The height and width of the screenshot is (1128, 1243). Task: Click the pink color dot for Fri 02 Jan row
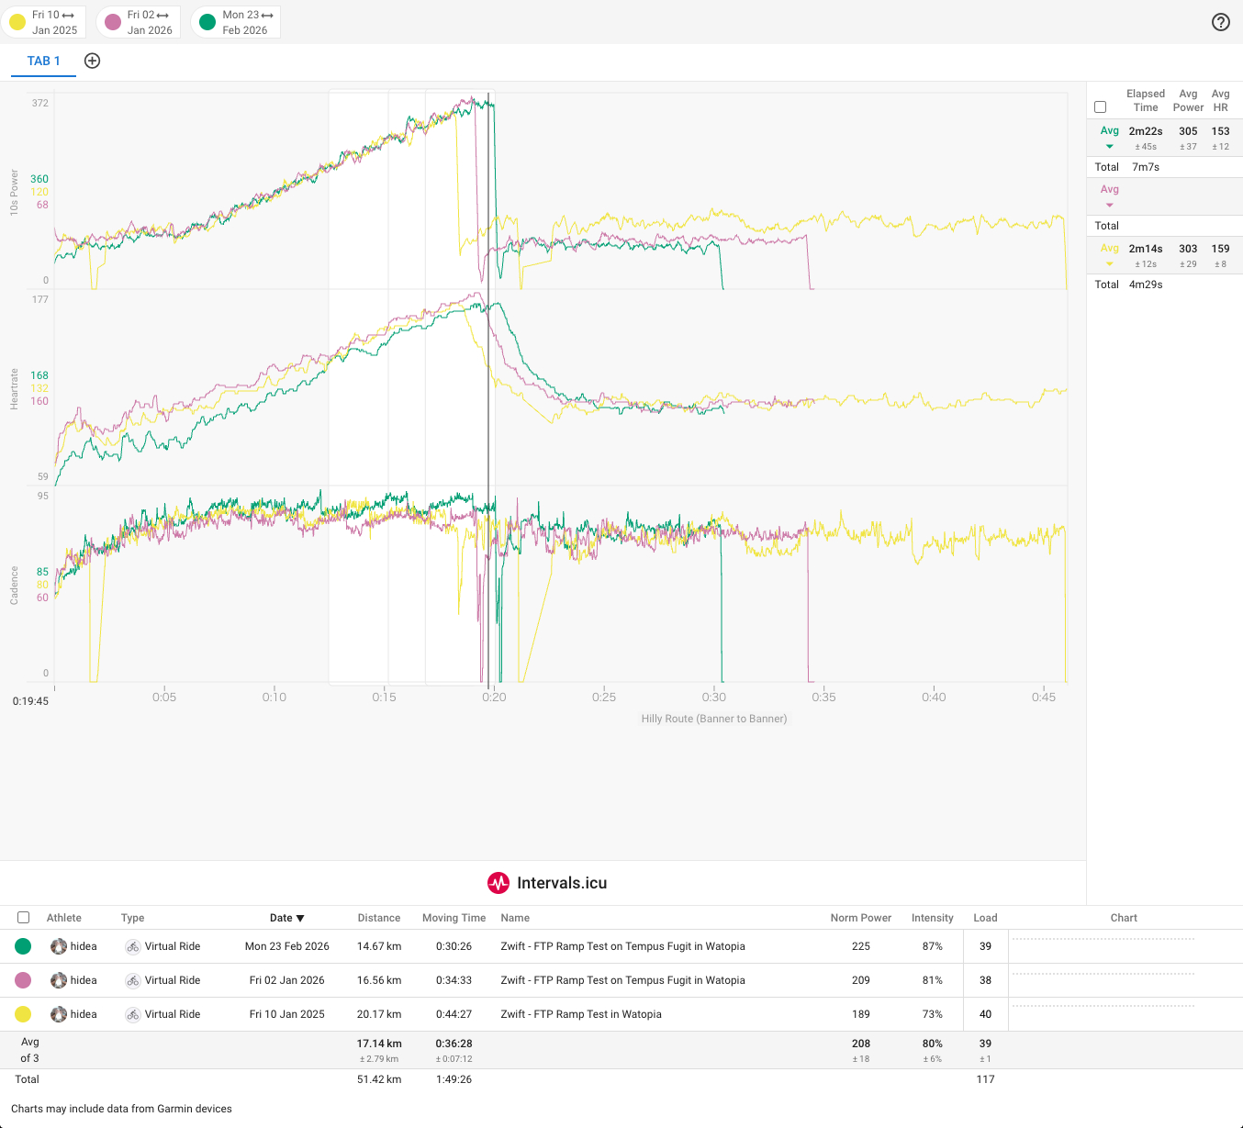[x=23, y=980]
